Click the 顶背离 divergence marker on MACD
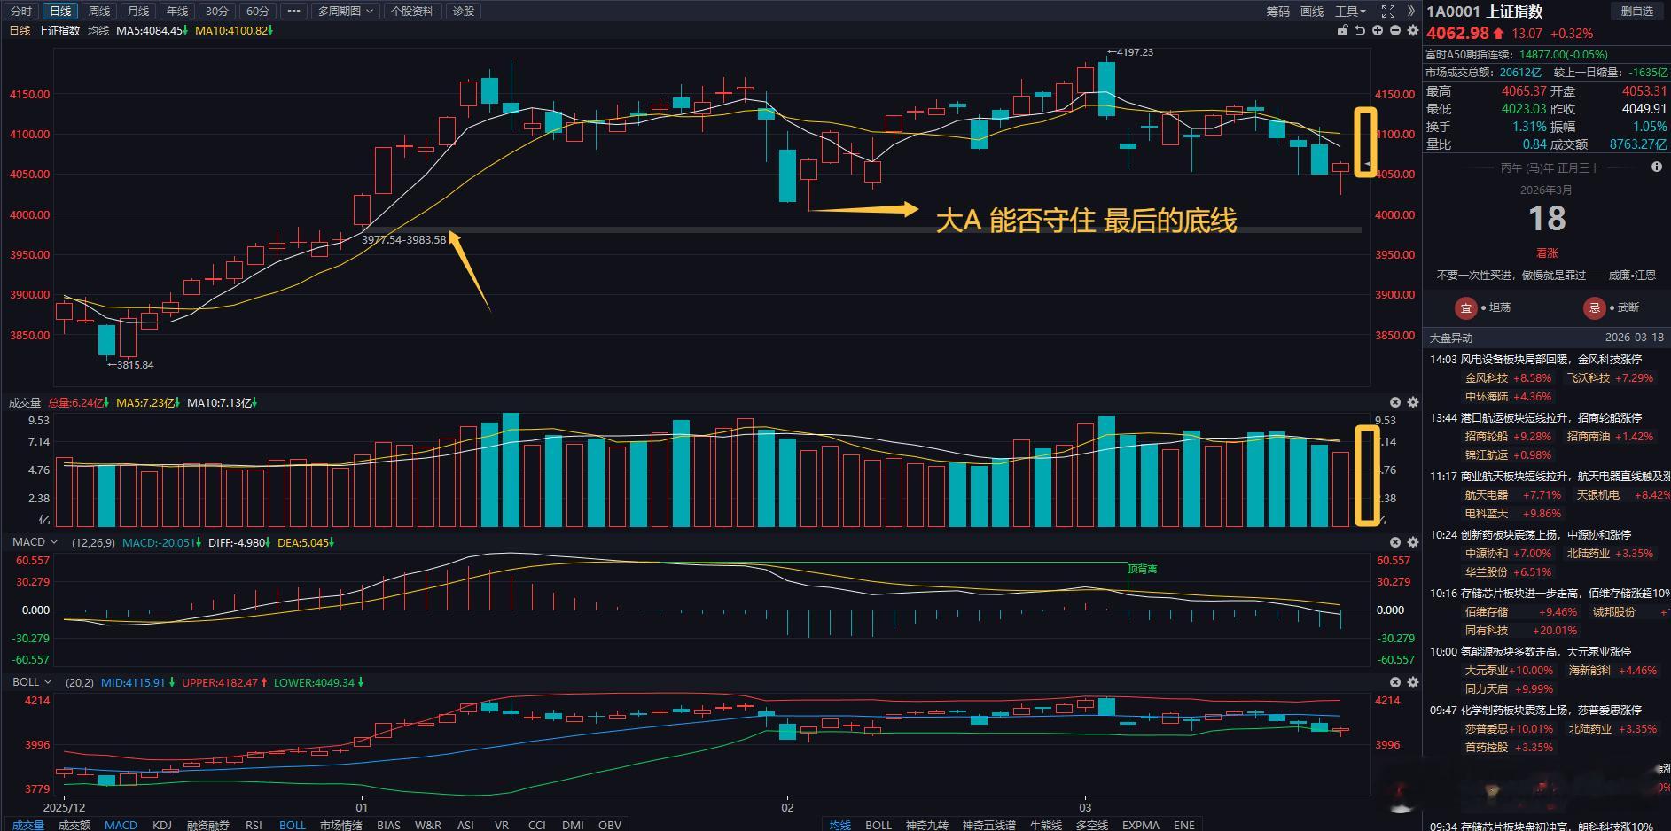 [1143, 569]
